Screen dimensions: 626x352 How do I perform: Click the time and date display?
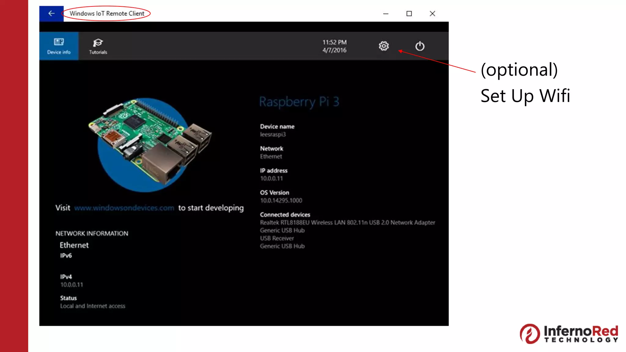(334, 46)
